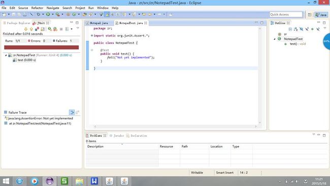This screenshot has width=330, height=186.
Task: Toggle Mark Occurrences highlighter in main toolbar
Action: coord(107,14)
